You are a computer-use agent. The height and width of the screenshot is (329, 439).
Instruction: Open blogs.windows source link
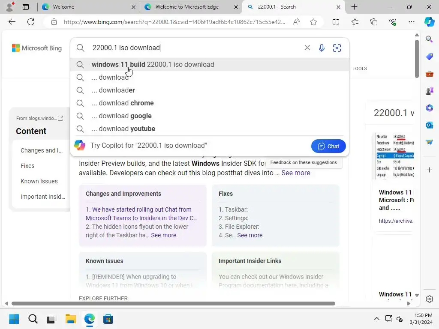click(x=39, y=118)
